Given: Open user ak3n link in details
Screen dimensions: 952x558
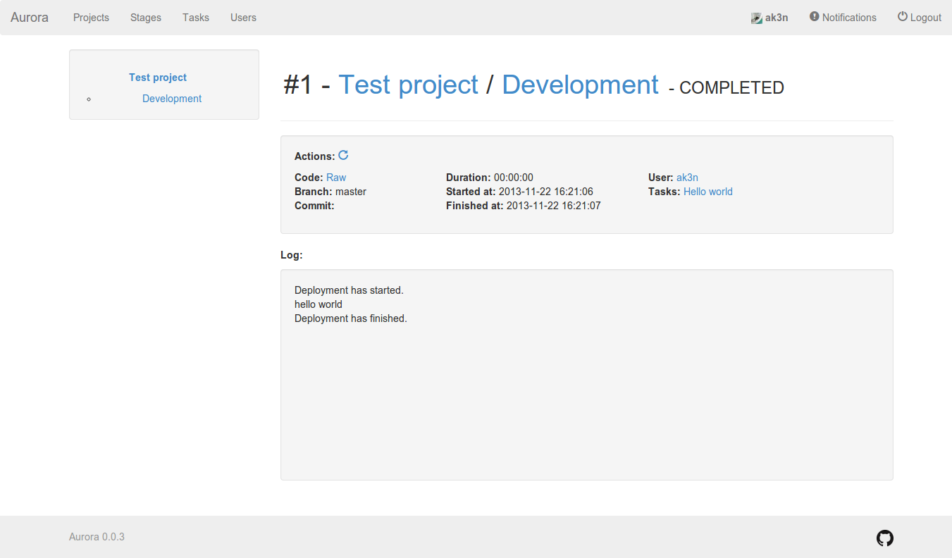Looking at the screenshot, I should (x=687, y=178).
